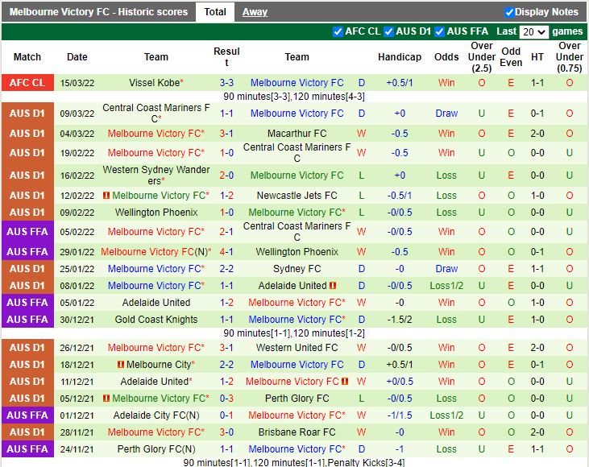
Task: Open AFC CL league label on 15/03/22
Action: coord(27,83)
